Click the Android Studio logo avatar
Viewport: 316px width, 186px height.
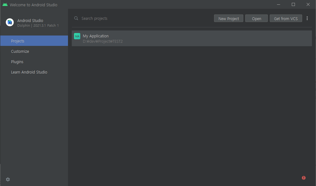10,22
